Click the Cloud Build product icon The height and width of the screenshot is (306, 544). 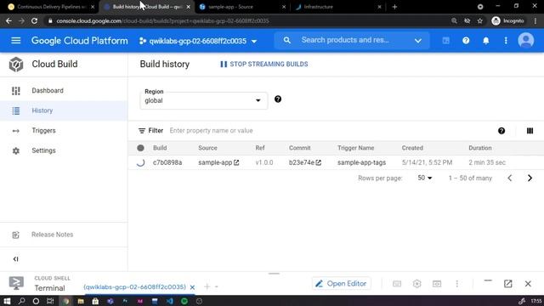coord(16,65)
